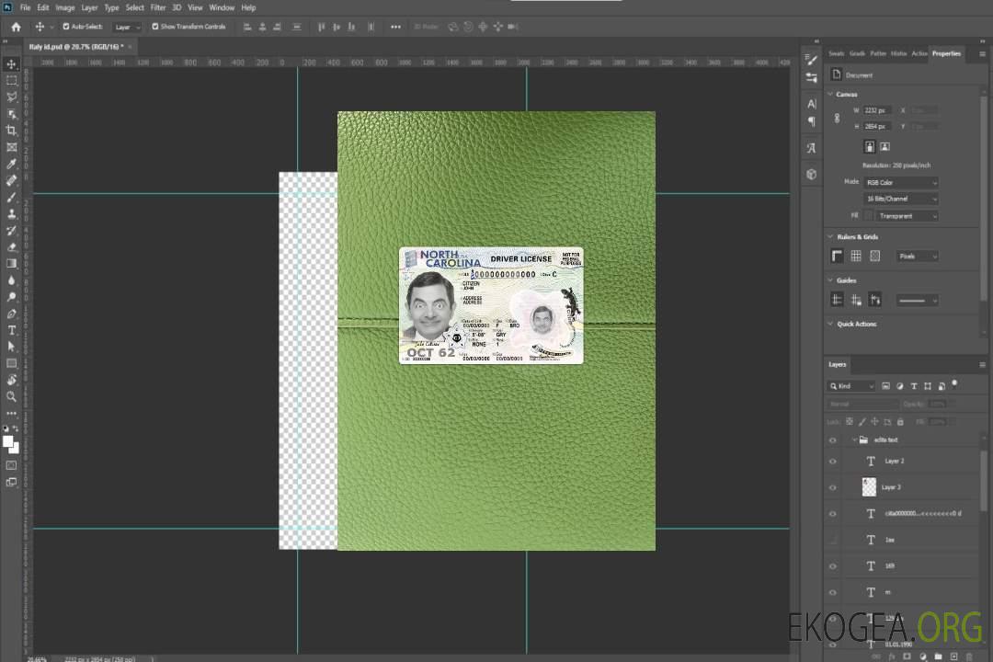
Task: Hide Layer 2 using its eye icon
Action: [833, 462]
